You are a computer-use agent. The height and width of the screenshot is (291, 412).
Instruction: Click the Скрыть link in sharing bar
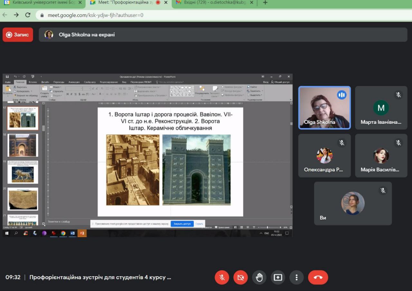click(x=199, y=224)
